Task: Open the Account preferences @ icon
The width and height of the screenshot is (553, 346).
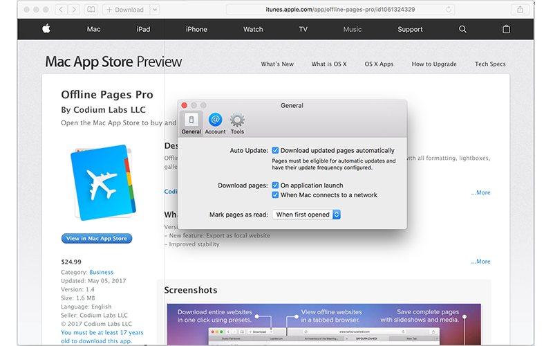Action: click(x=215, y=123)
